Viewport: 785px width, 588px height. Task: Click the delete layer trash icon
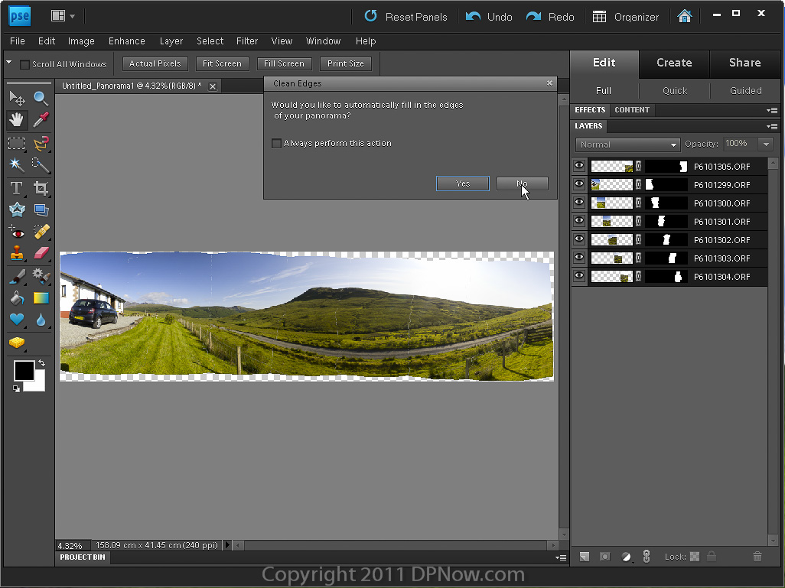(757, 557)
